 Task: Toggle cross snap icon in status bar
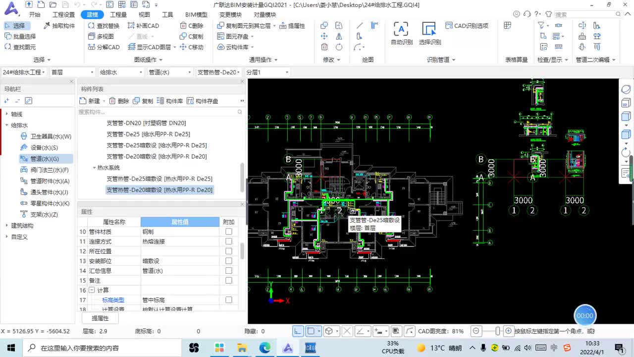347,331
